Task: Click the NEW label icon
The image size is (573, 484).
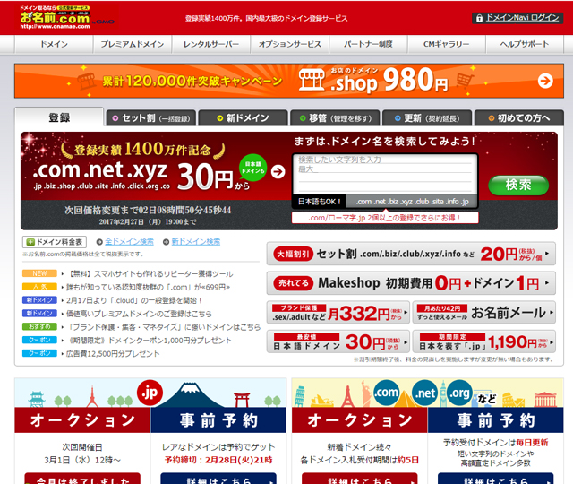Action: pyautogui.click(x=39, y=273)
